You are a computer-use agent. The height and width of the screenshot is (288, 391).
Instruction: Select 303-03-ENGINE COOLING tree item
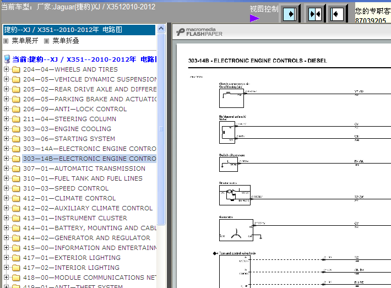coord(67,129)
